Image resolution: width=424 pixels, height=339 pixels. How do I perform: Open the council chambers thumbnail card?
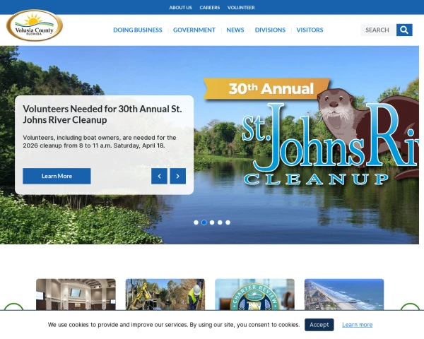76,295
